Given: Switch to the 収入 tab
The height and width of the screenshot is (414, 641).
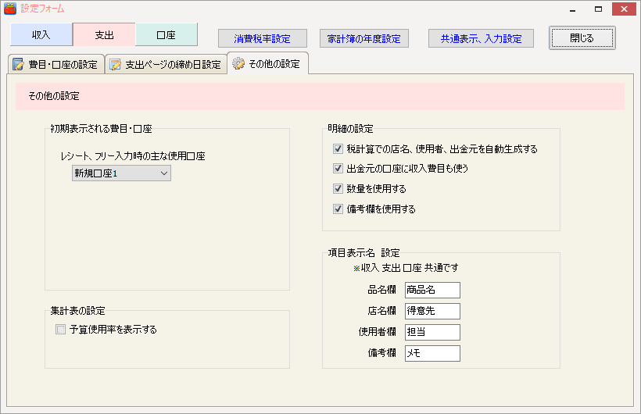Looking at the screenshot, I should [x=41, y=34].
